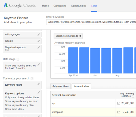This screenshot has height=117, width=136.
Task: Go to Opportunities in top navigation
Action: point(79,6)
